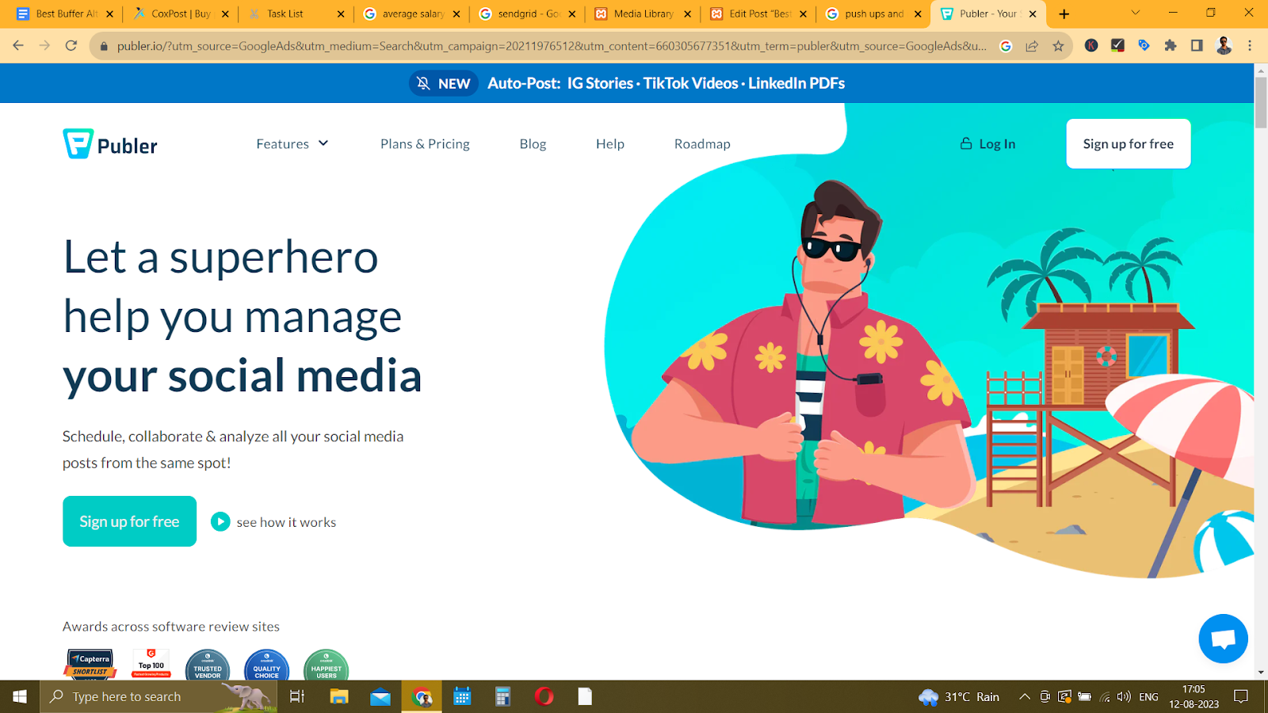Click the Auto-Post announcement banner text
This screenshot has width=1268, height=713.
click(666, 83)
